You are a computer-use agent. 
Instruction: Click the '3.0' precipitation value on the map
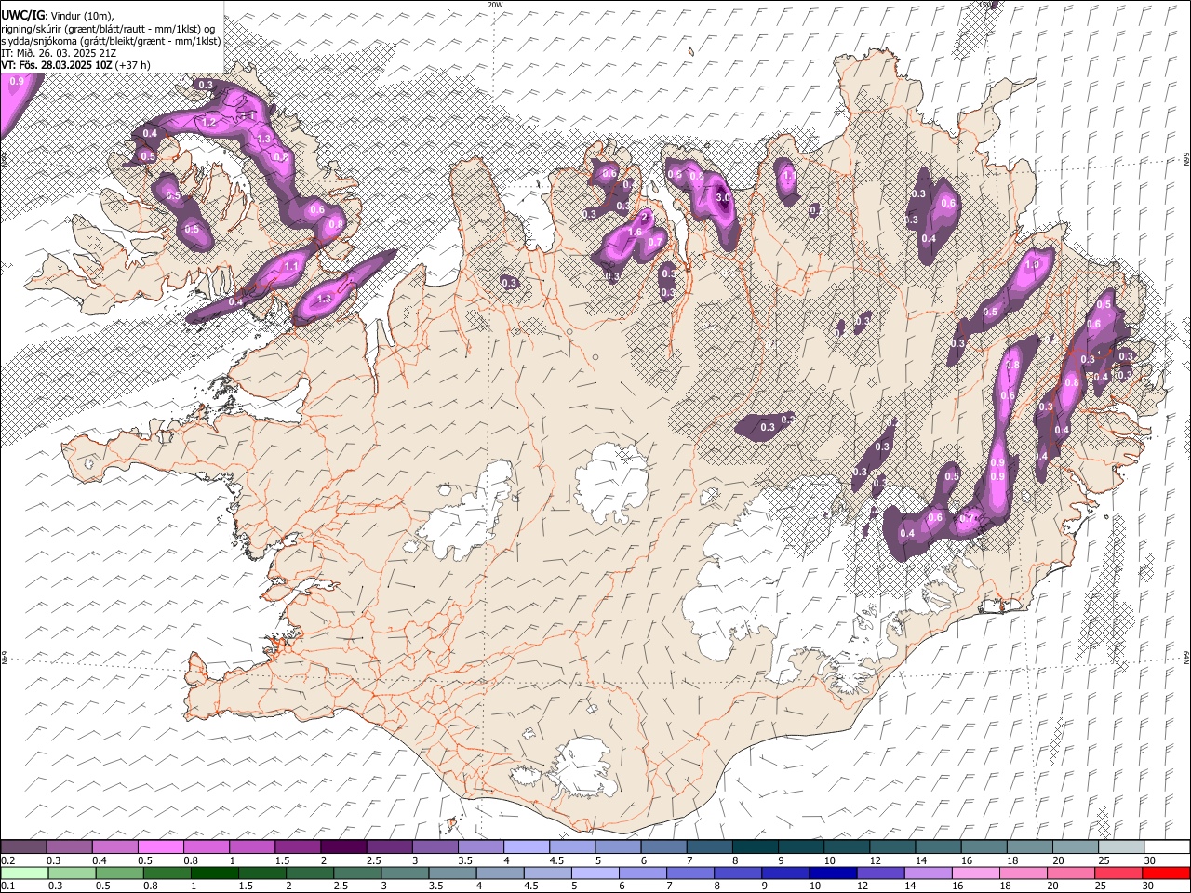pos(724,197)
